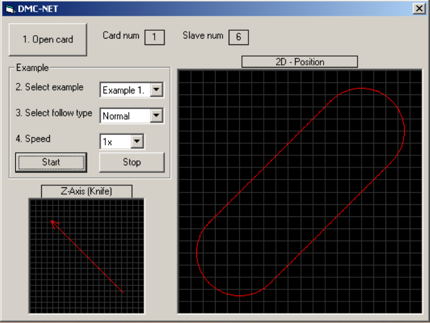Click the red arrowhead in the Z-Axis plot

click(53, 222)
